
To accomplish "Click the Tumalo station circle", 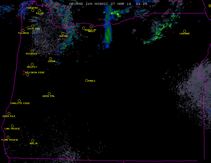I will (x=86, y=81).
